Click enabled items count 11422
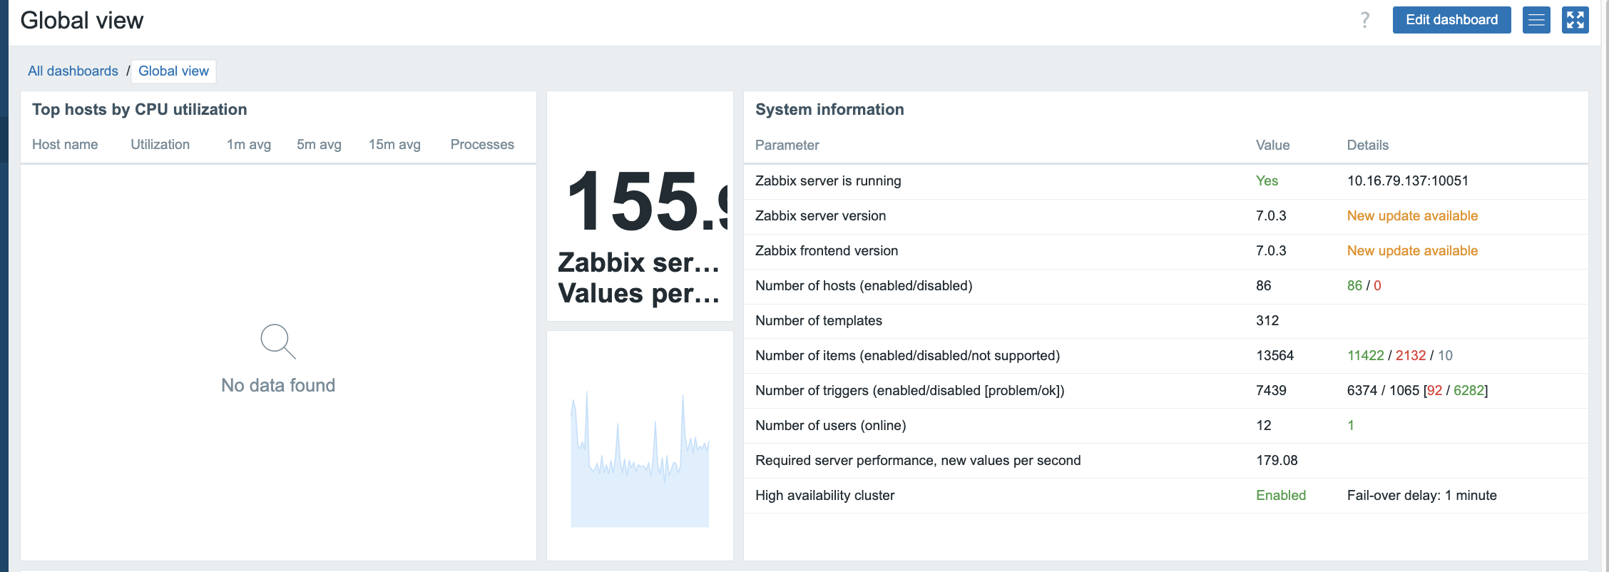This screenshot has width=1609, height=572. point(1365,356)
